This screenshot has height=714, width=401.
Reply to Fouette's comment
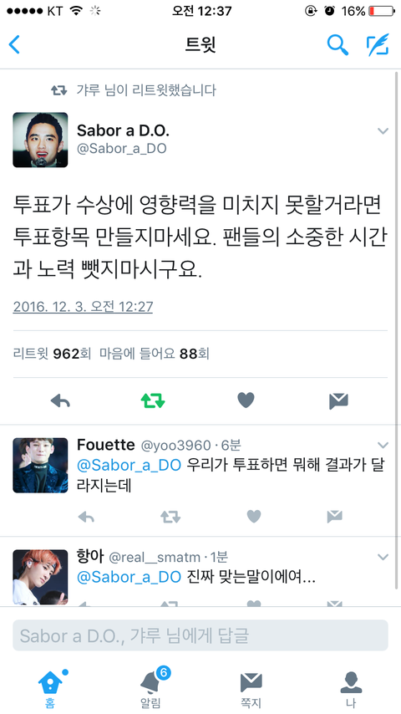pyautogui.click(x=86, y=517)
